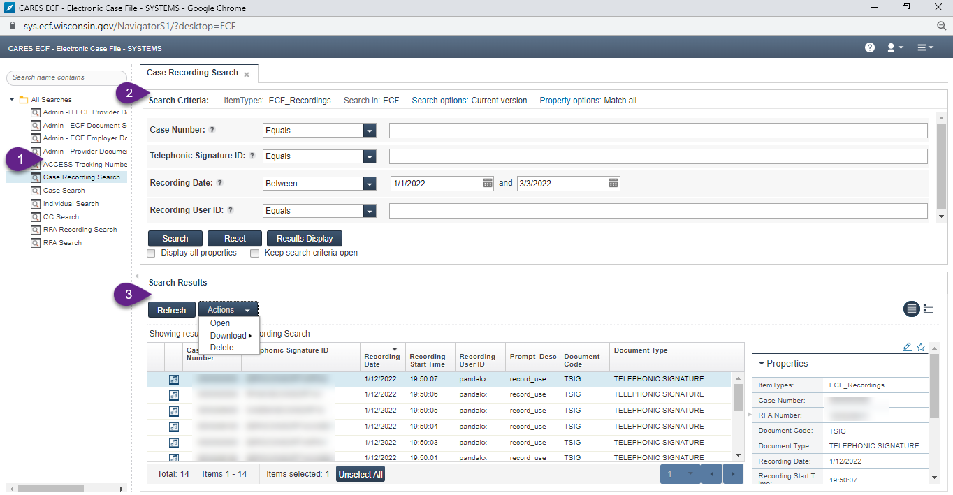Expand Download submenu in the Actions menu
Image resolution: width=953 pixels, height=495 pixels.
pyautogui.click(x=230, y=336)
